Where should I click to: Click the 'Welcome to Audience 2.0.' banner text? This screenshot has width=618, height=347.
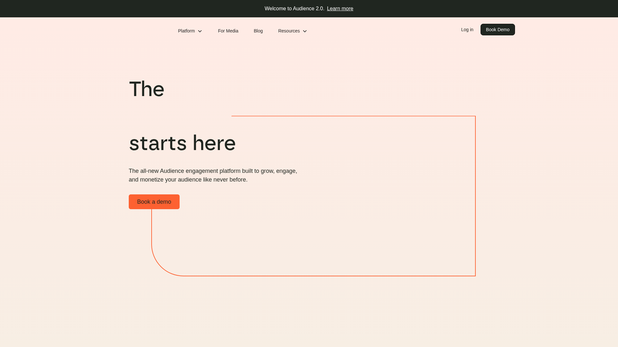click(294, 9)
